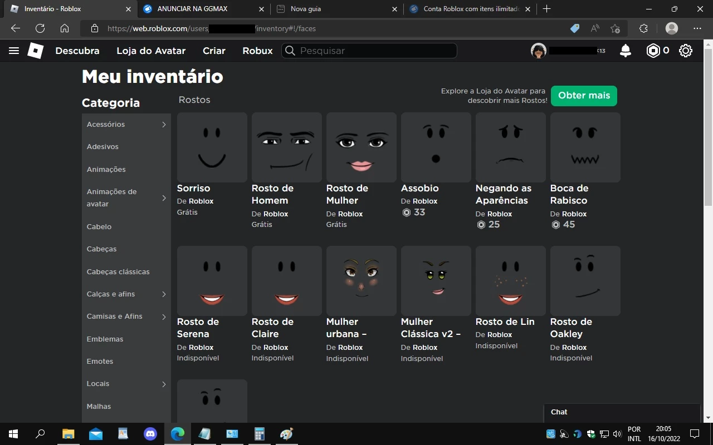
Task: Open Discord from the taskbar
Action: tap(150, 434)
